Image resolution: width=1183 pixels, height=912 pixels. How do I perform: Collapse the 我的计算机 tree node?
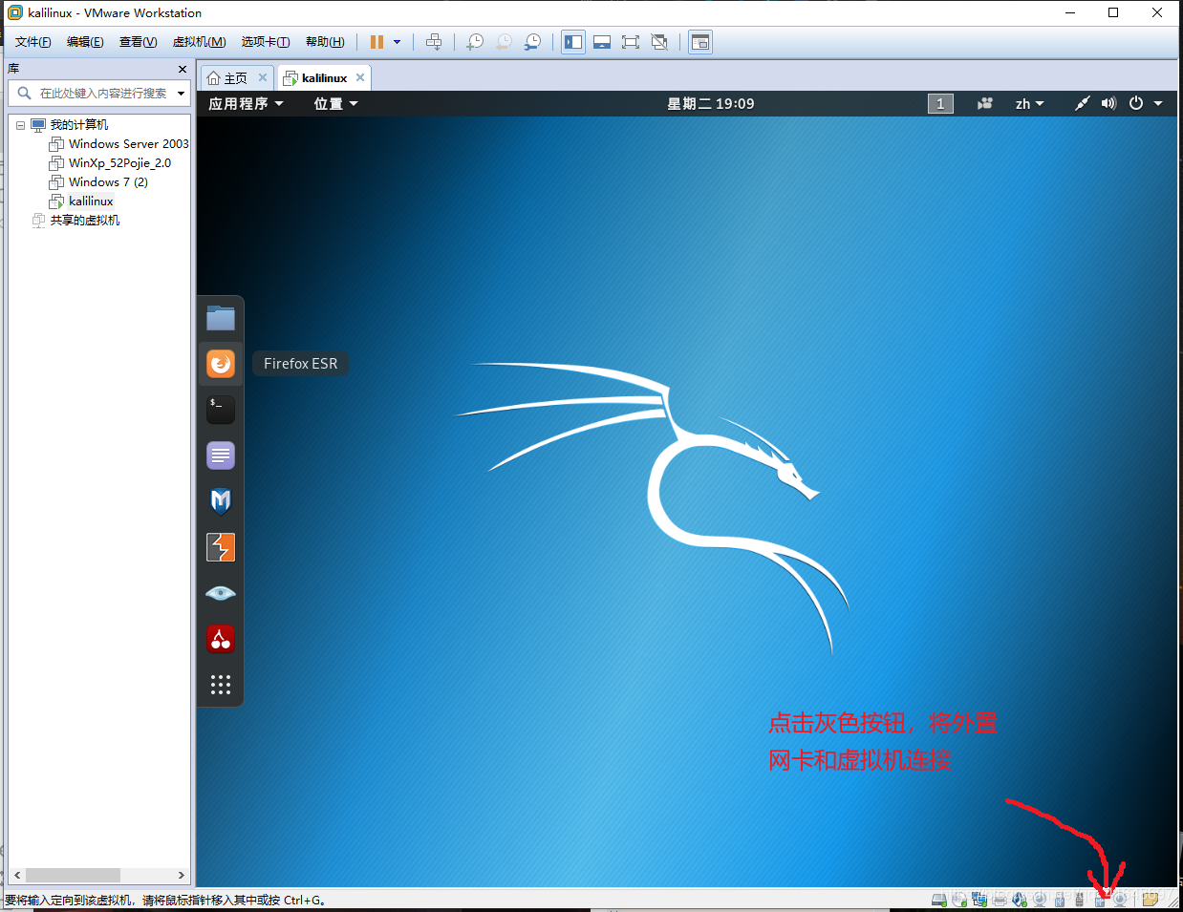20,125
